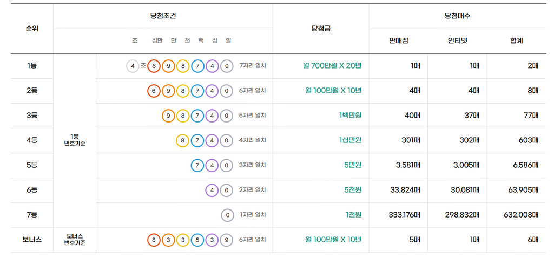
Task: Click the 632,008매 total count
Action: point(521,215)
